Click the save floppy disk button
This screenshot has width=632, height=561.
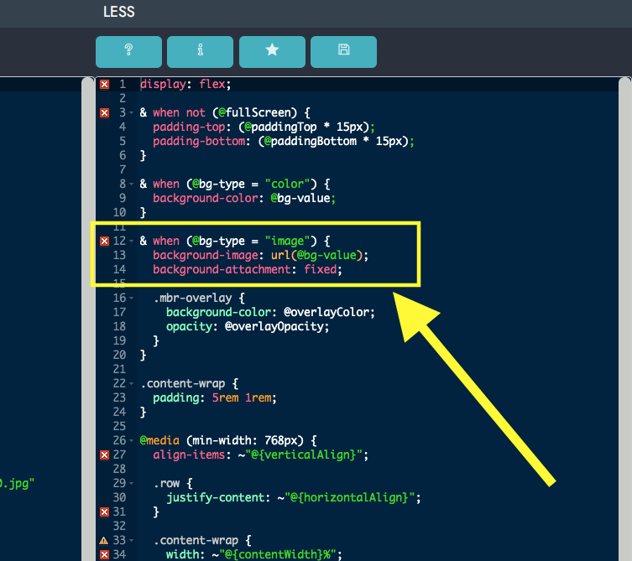343,52
